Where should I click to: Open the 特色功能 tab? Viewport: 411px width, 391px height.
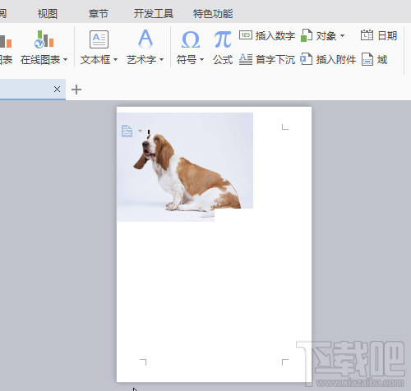(x=213, y=13)
